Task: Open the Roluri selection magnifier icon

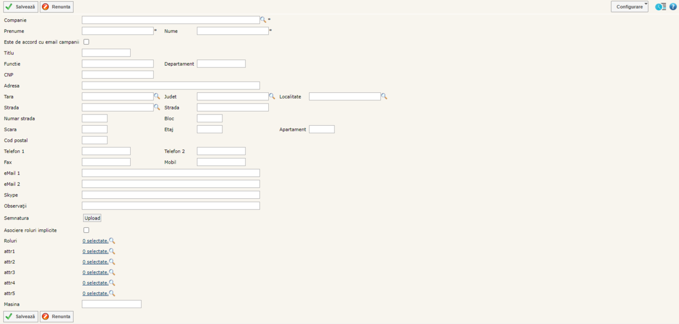Action: [x=112, y=241]
